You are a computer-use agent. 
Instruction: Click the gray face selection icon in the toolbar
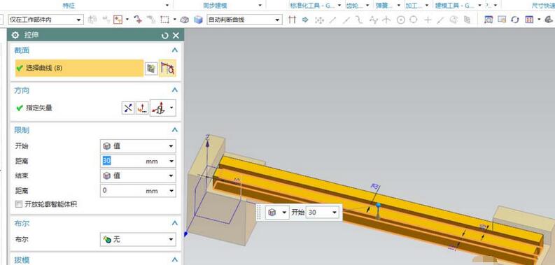184,20
